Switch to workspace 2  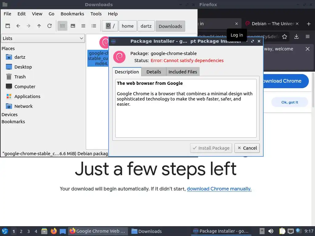(x=21, y=231)
